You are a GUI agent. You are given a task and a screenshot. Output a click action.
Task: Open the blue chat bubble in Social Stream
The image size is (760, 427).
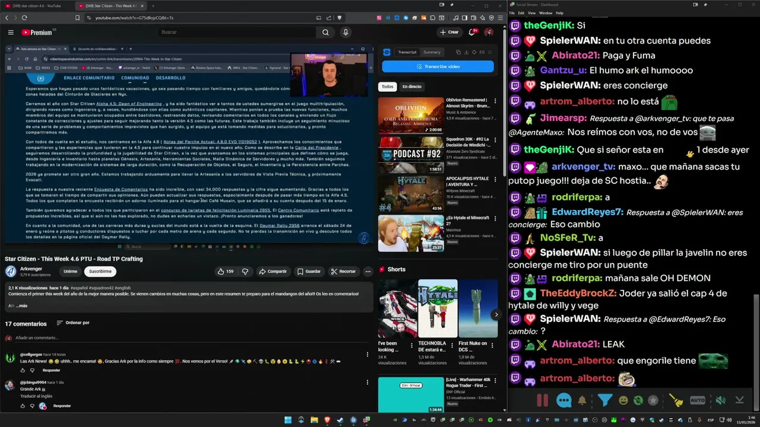563,400
